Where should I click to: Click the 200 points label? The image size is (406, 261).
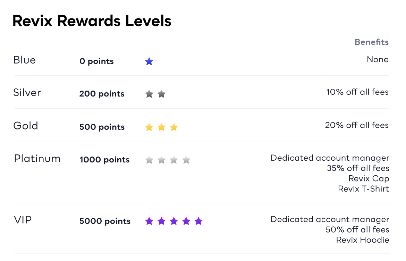point(102,94)
